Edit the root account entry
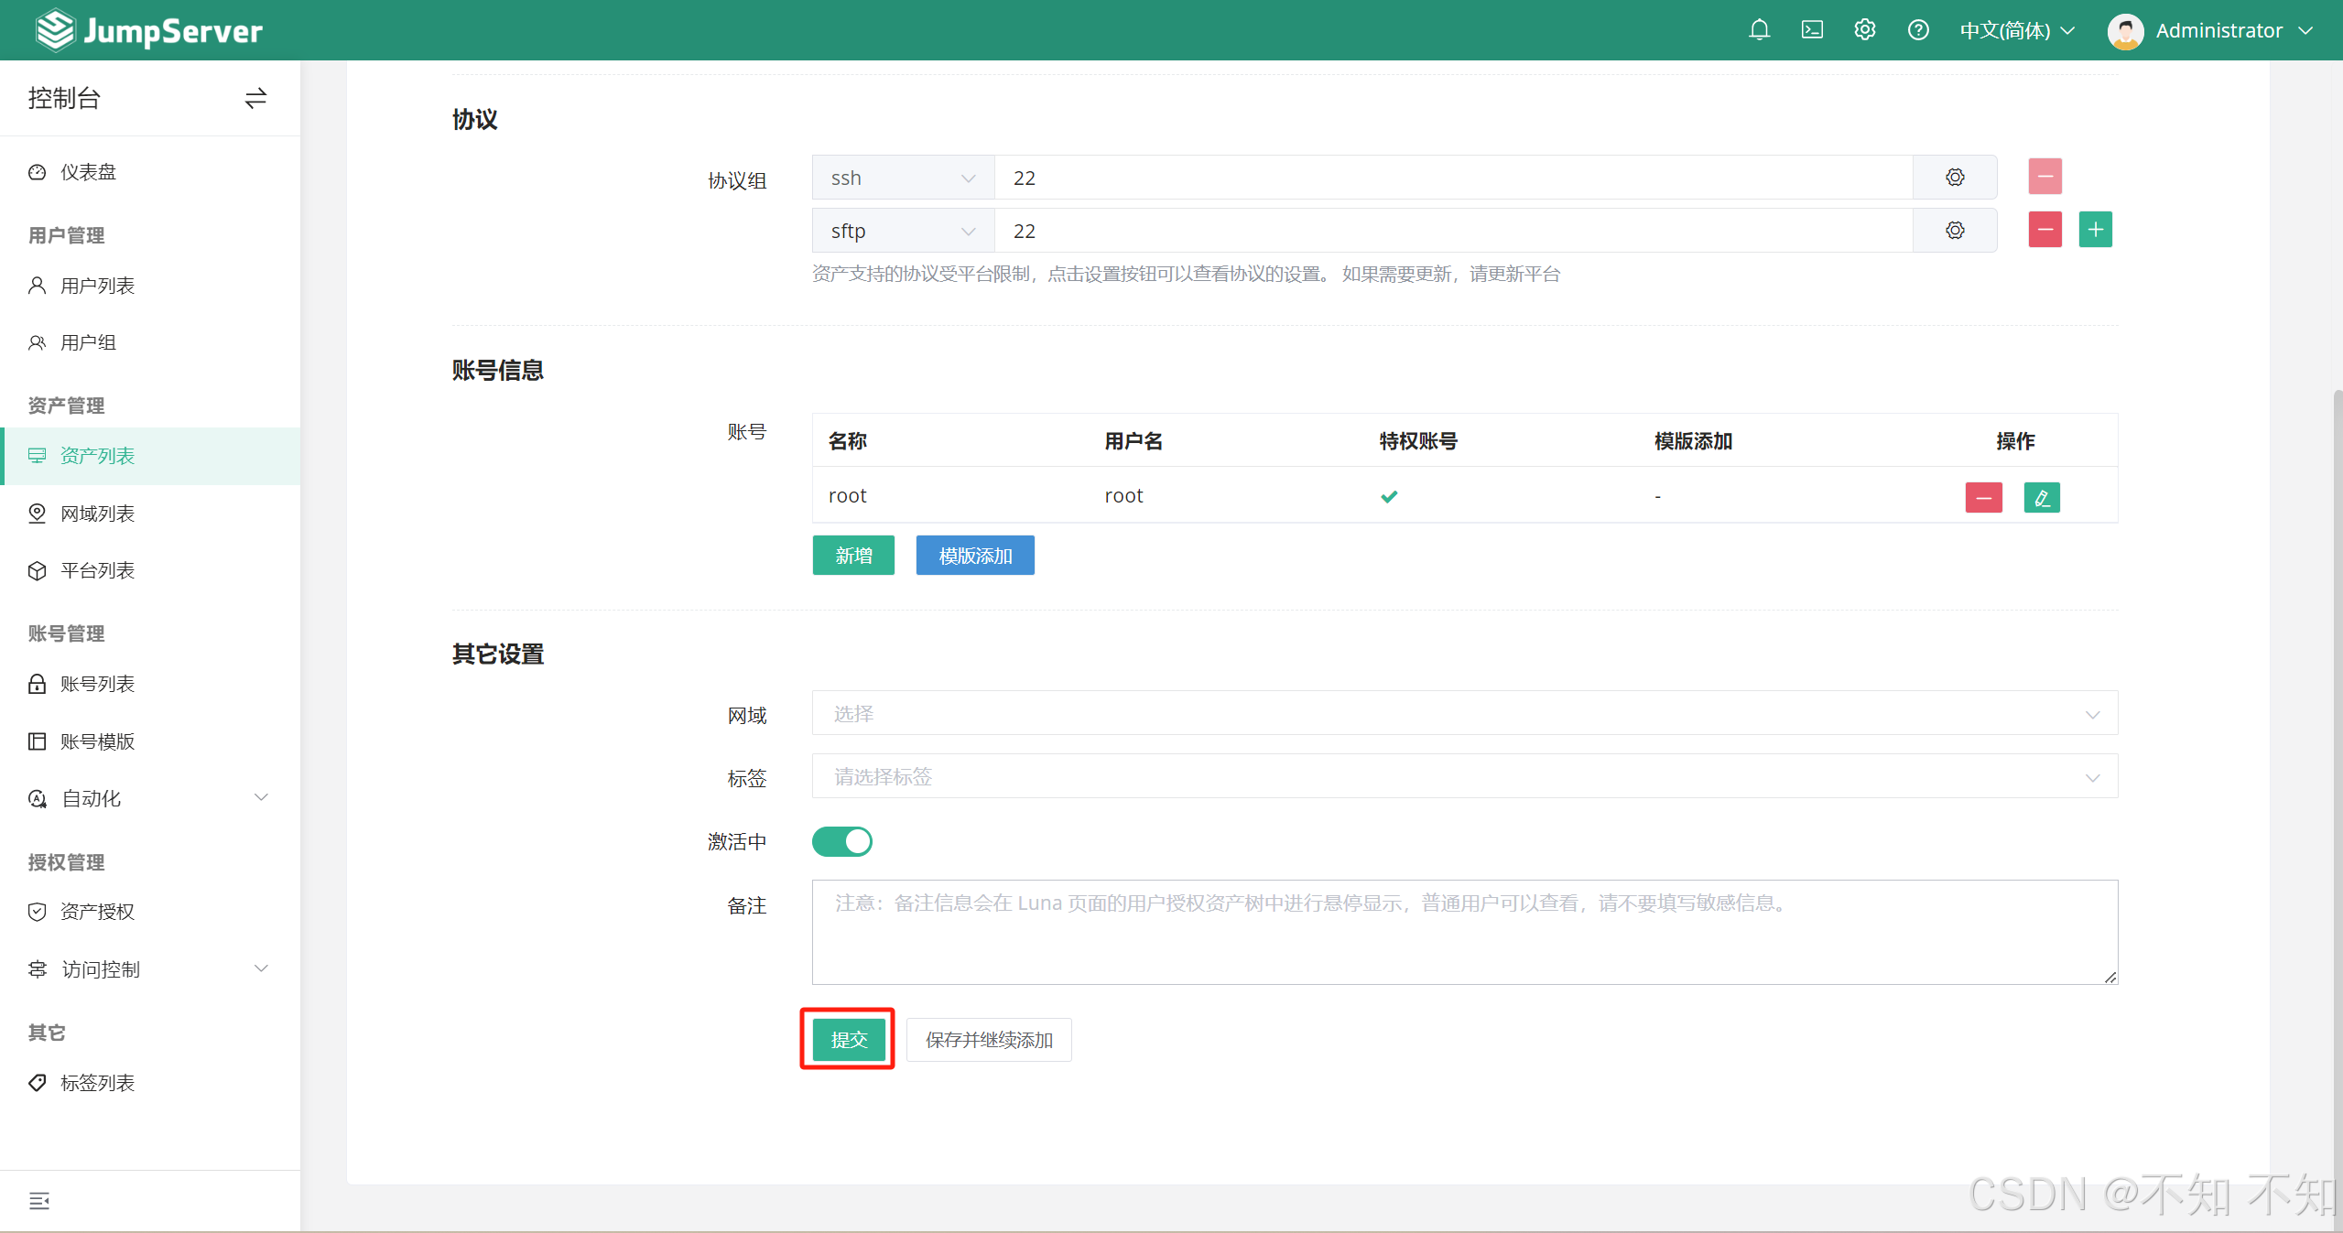Image resolution: width=2343 pixels, height=1233 pixels. [2041, 497]
